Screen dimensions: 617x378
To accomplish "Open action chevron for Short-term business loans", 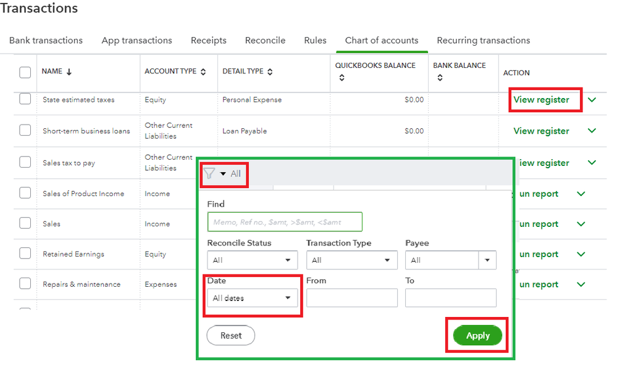I will [592, 131].
